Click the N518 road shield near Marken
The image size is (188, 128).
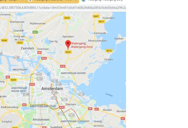coord(109,51)
